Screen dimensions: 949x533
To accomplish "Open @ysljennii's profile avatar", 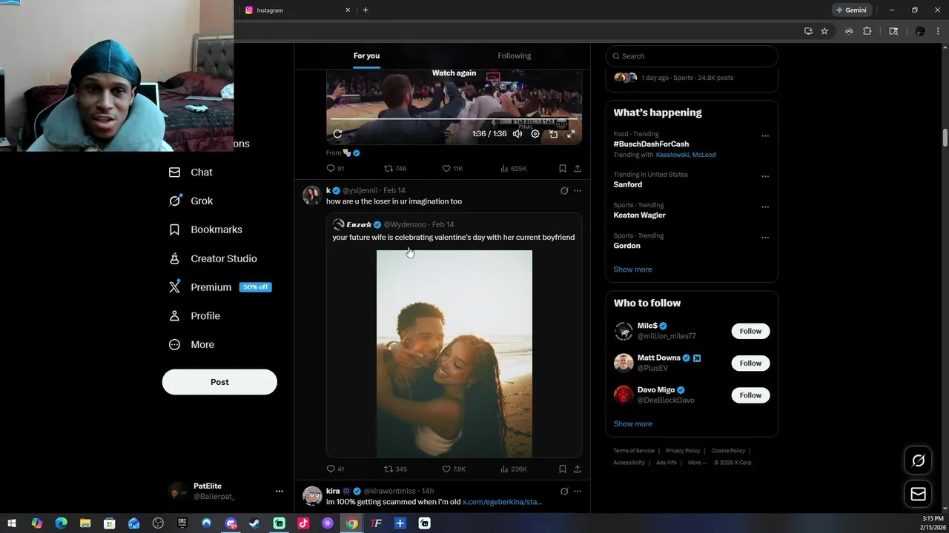I will pyautogui.click(x=311, y=195).
